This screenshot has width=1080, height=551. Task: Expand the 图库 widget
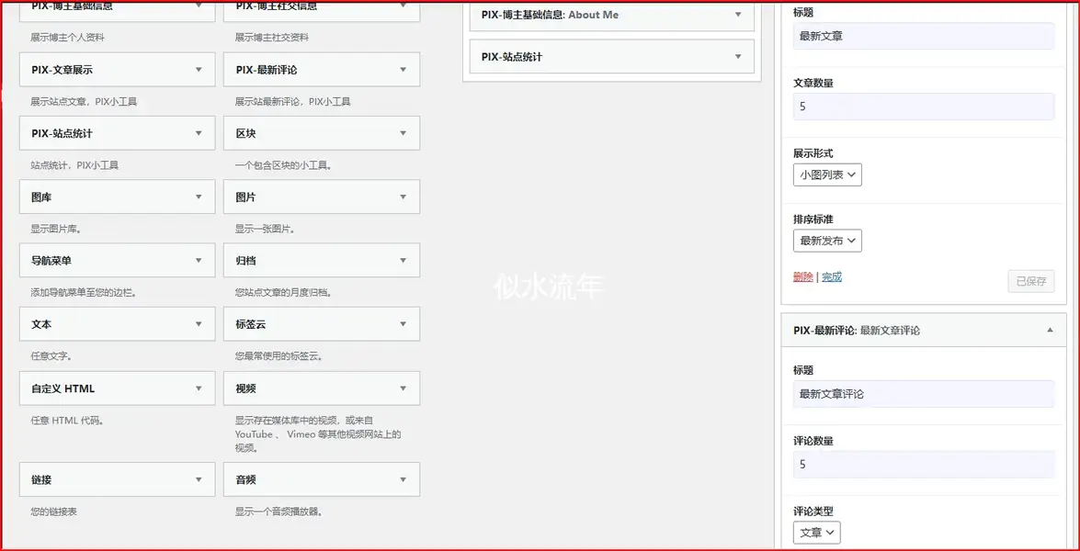tap(117, 197)
